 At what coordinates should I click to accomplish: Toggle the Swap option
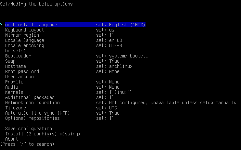10,61
